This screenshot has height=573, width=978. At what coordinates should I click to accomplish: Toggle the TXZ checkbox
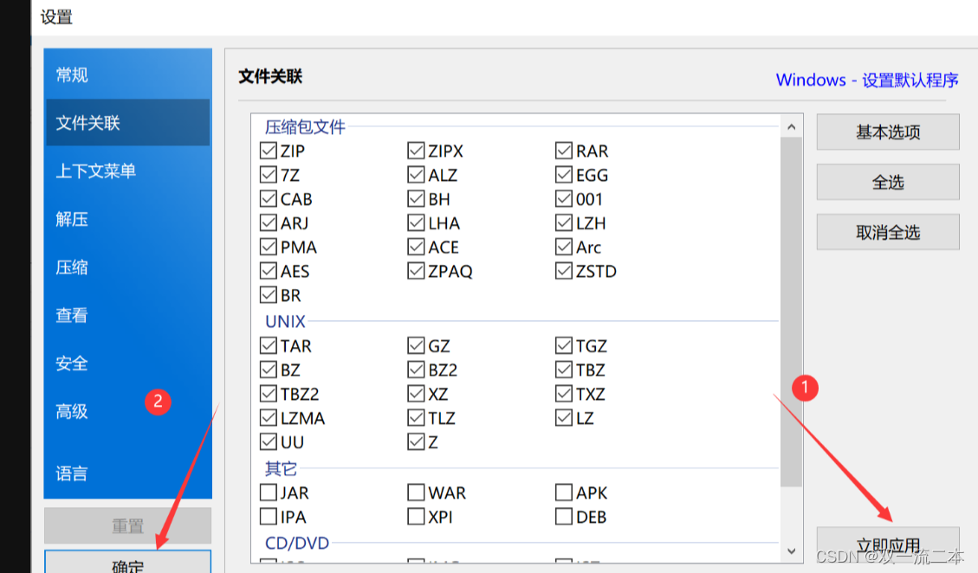pos(564,394)
